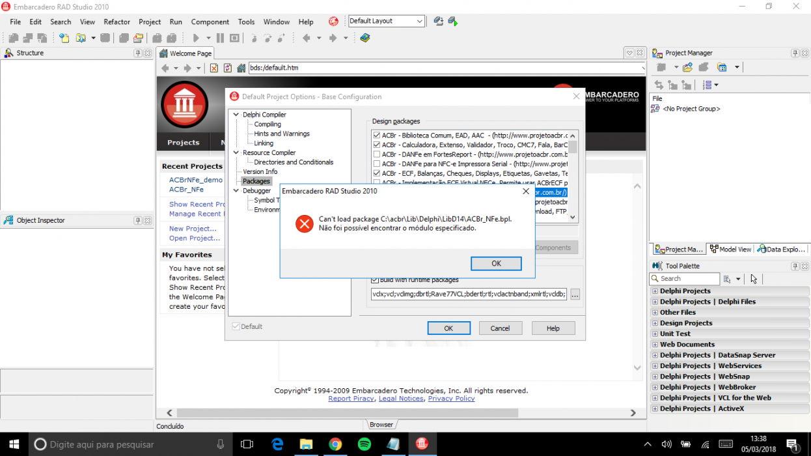Click the Tool Palette Search field

tap(685, 279)
